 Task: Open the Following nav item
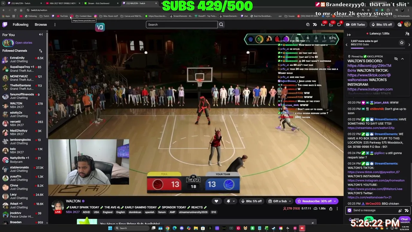(x=20, y=24)
